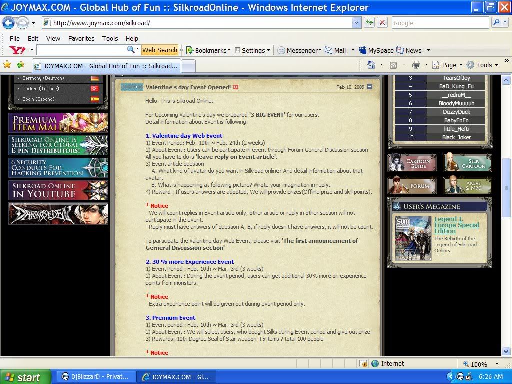
Task: Open the recent pages dropdown arrow
Action: [x=33, y=23]
